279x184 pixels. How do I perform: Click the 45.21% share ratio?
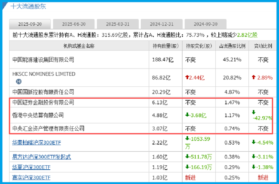(232, 60)
